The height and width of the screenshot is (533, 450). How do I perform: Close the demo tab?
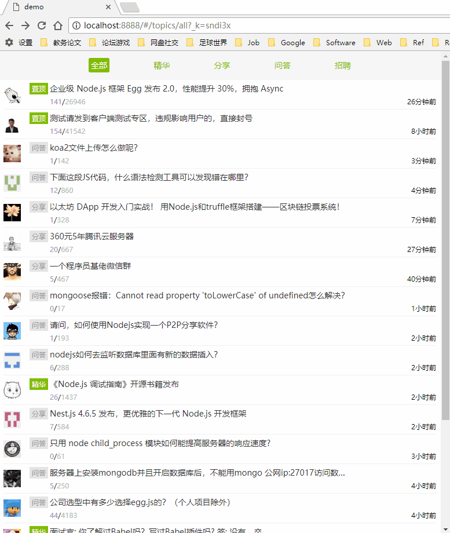click(x=108, y=7)
